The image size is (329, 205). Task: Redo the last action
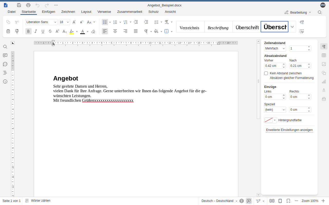point(47,5)
